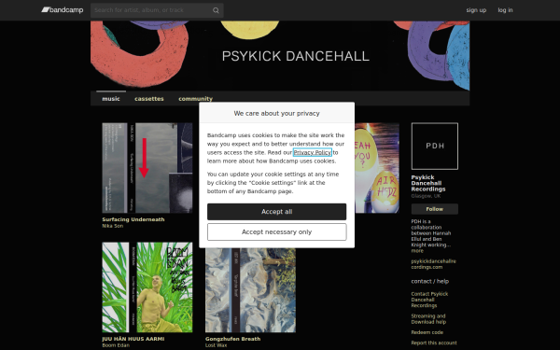The image size is (560, 350).
Task: Open the log in link
Action: click(x=505, y=10)
